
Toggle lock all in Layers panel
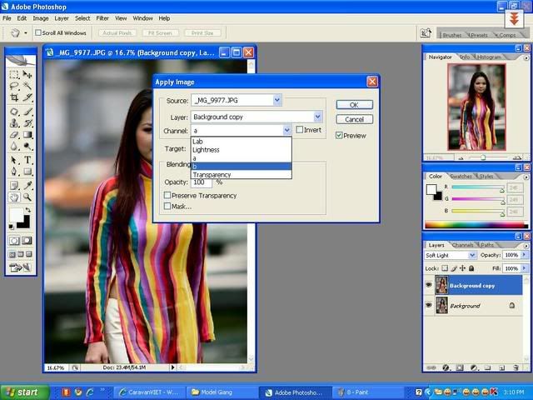(x=471, y=268)
